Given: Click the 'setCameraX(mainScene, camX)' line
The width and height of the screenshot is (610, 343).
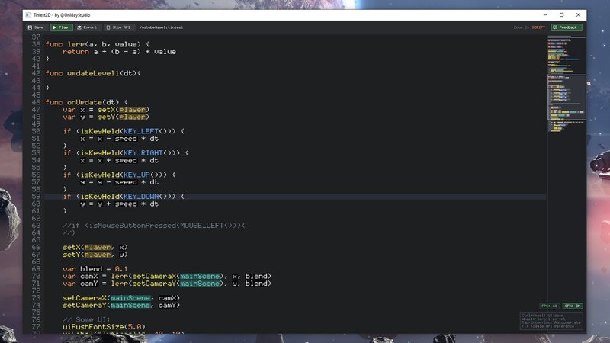Looking at the screenshot, I should click(x=121, y=298).
